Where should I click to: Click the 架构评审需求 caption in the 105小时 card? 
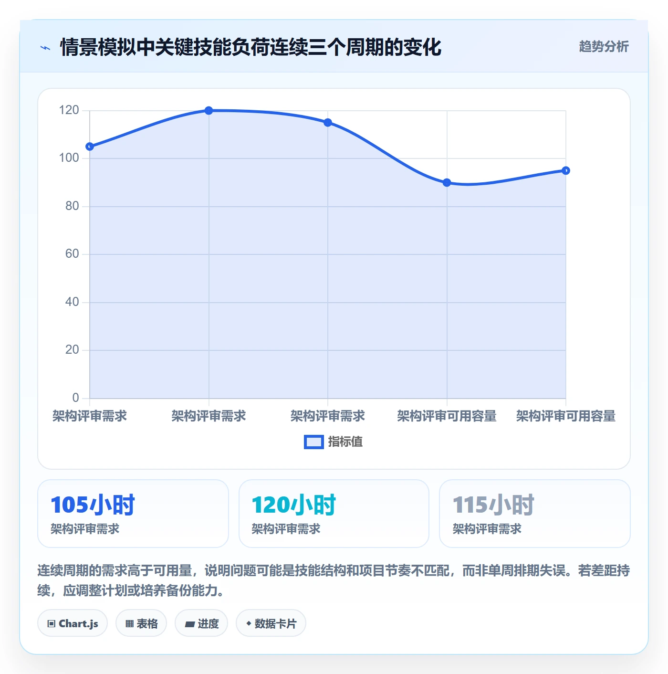(85, 529)
